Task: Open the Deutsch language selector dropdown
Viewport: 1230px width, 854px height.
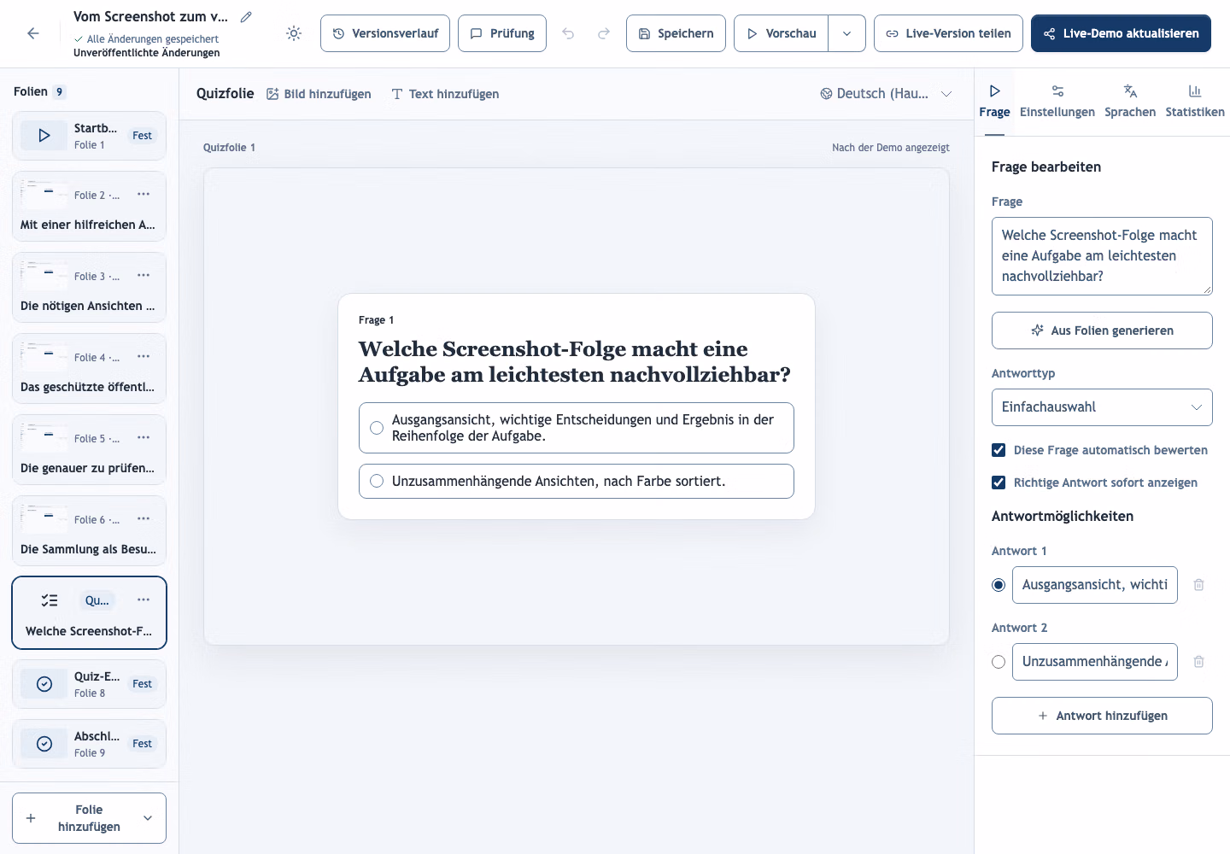Action: pyautogui.click(x=886, y=94)
